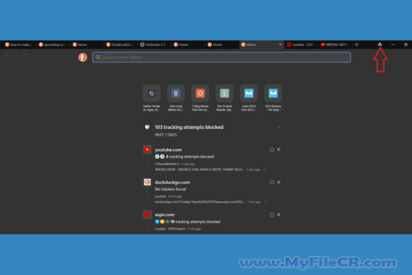Open the Learn SEO favorite tile

click(x=249, y=98)
